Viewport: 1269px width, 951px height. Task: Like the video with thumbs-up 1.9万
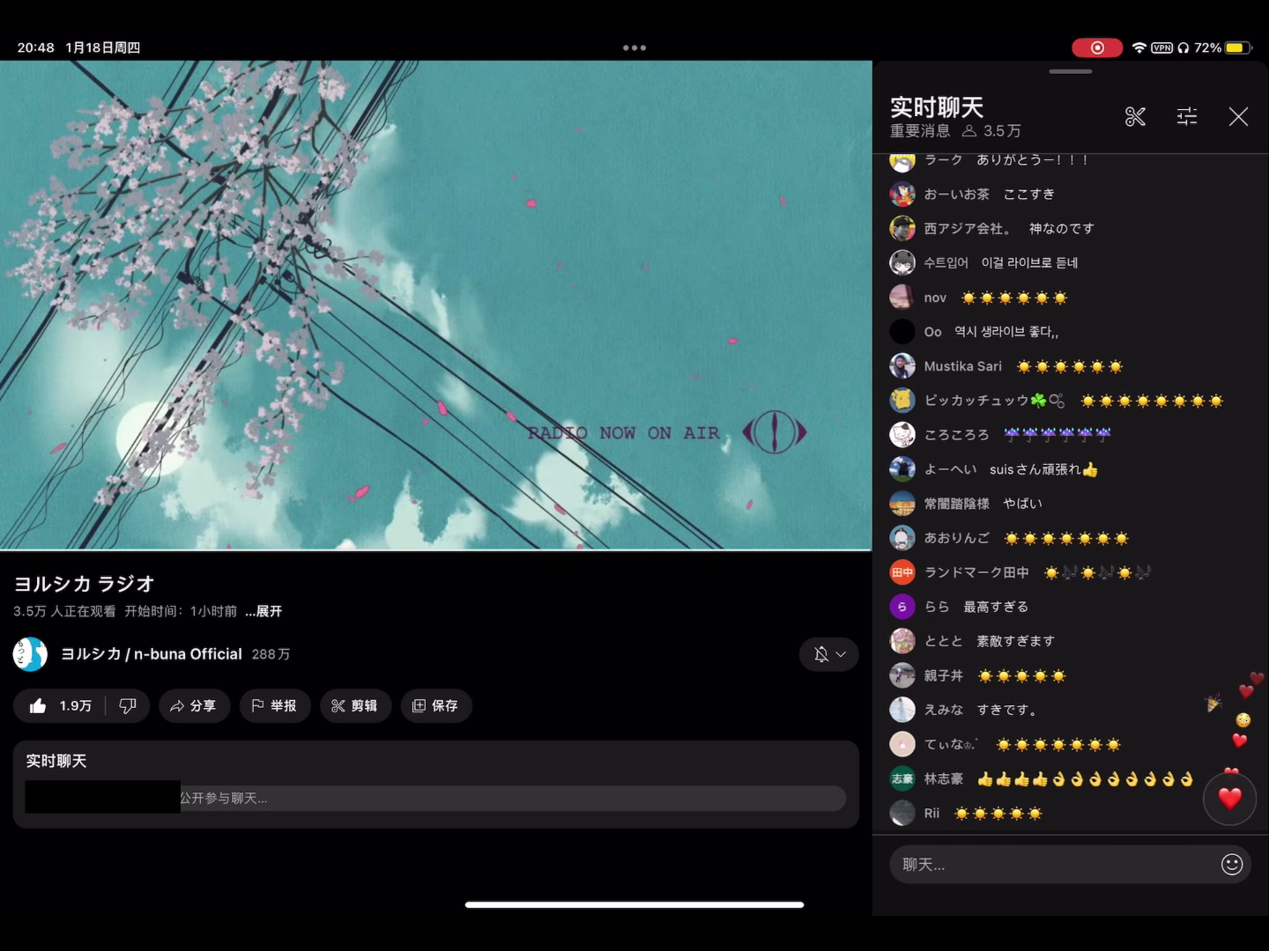[60, 705]
